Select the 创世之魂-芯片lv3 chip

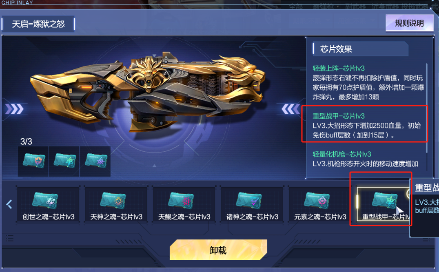click(x=48, y=204)
